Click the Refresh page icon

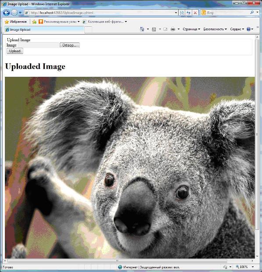188,13
